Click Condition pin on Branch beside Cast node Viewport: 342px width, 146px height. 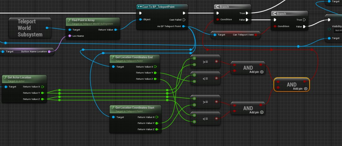coord(218,20)
